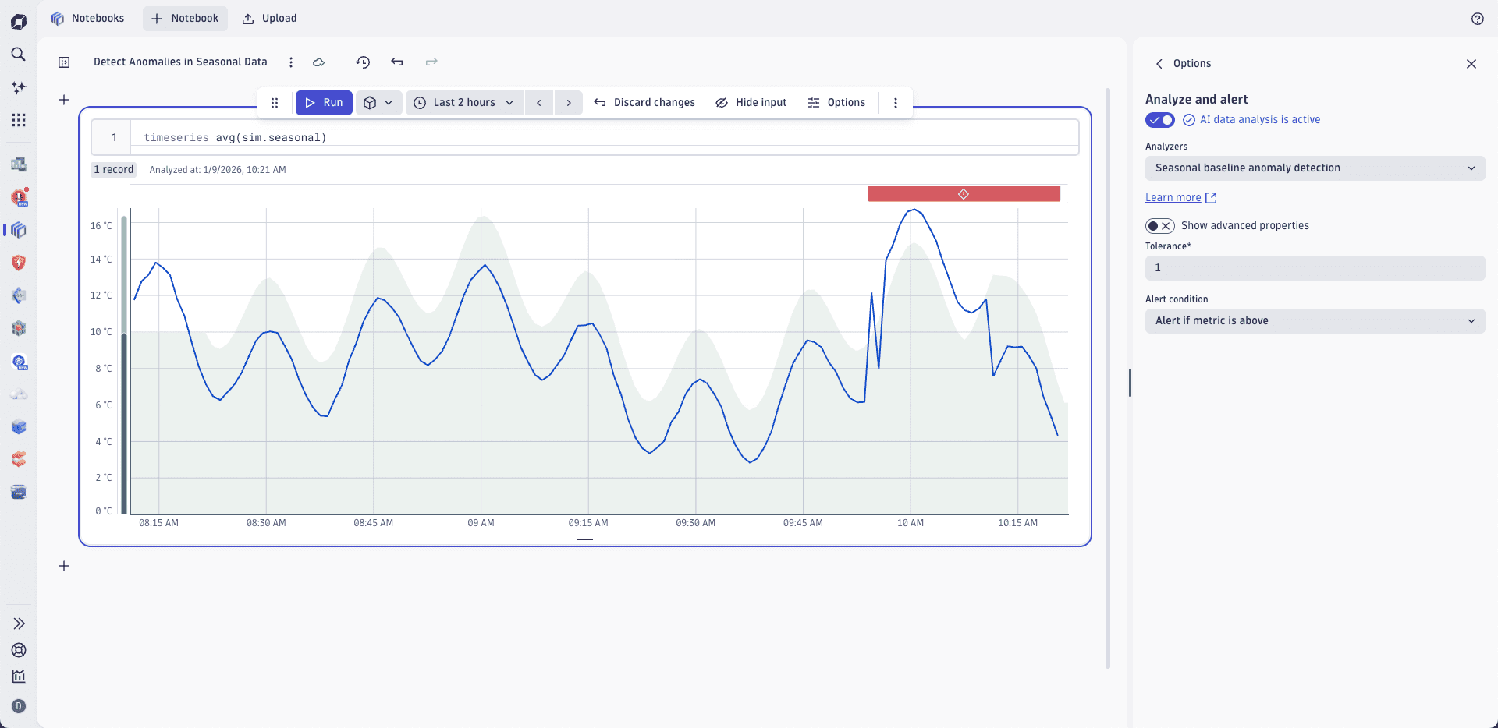This screenshot has height=728, width=1498.
Task: Click the Learn more link
Action: click(1174, 197)
